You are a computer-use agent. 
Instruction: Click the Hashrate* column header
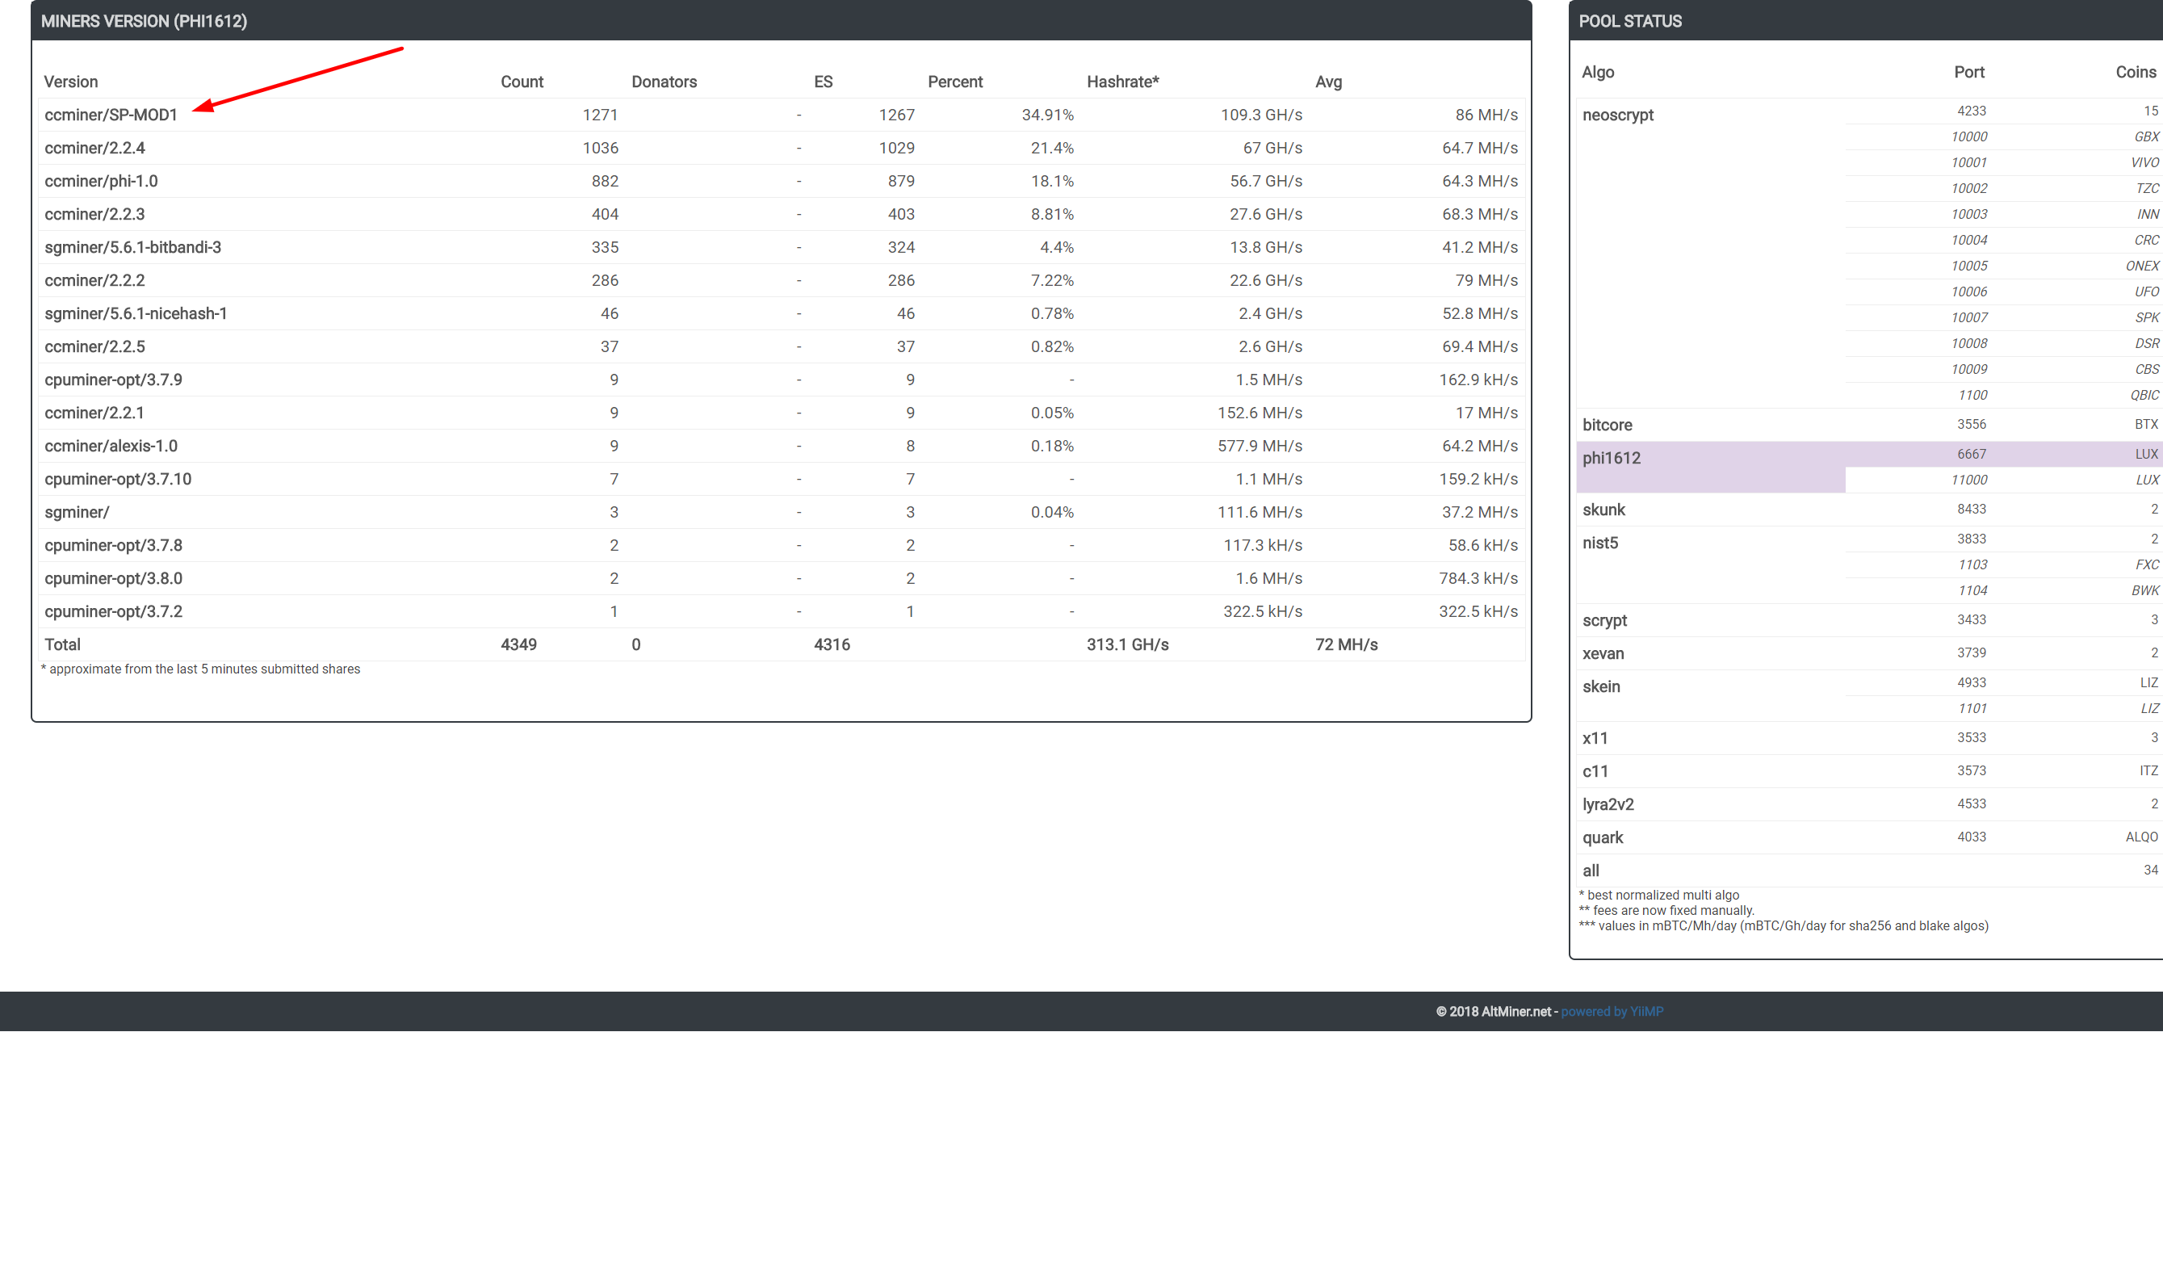1123,82
